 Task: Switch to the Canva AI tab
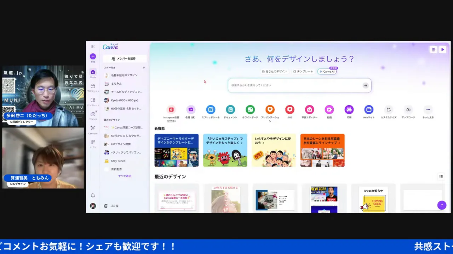327,71
